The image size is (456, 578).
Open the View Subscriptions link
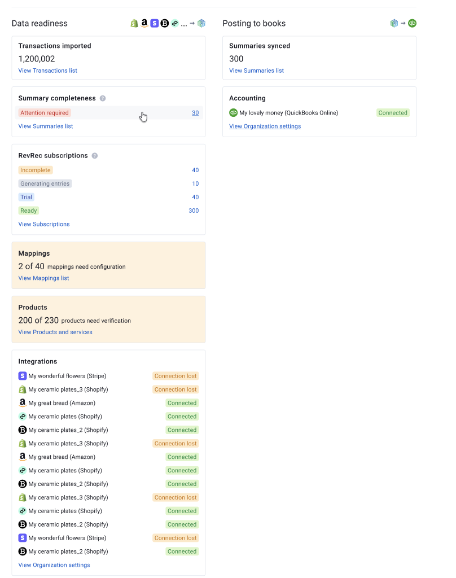coord(44,224)
